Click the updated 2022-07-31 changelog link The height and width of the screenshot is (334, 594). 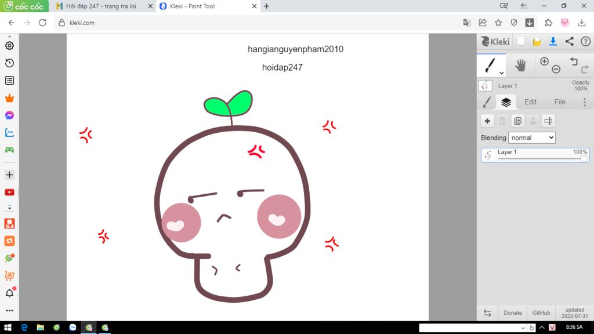click(x=575, y=313)
